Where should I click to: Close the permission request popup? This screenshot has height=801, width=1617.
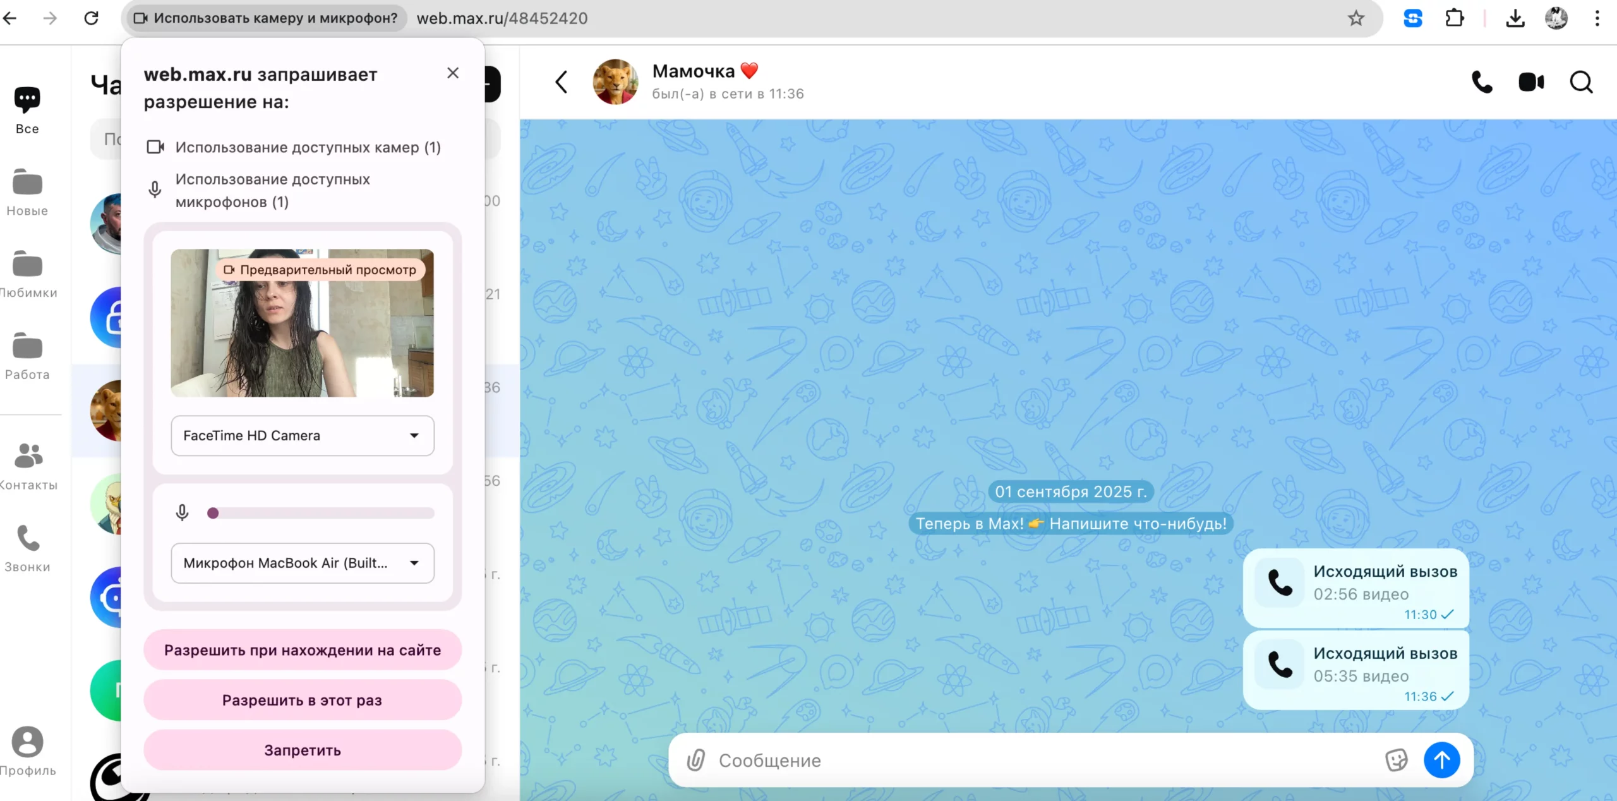[x=453, y=73]
